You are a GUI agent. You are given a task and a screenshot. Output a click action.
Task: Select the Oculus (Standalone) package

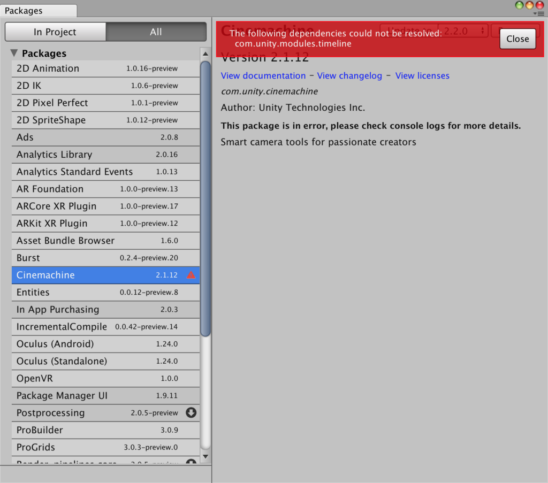[105, 361]
